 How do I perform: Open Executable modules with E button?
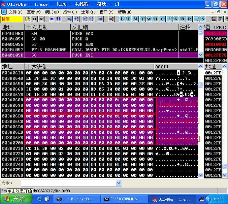129,19
